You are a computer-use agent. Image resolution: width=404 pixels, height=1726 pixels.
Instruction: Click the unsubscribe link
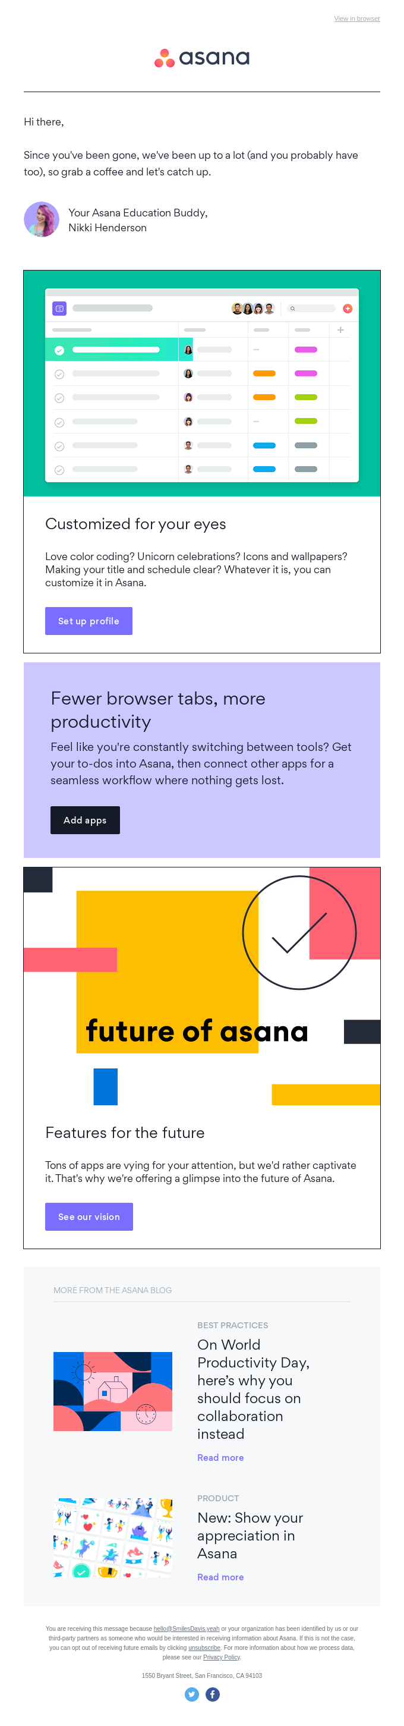(x=204, y=1647)
